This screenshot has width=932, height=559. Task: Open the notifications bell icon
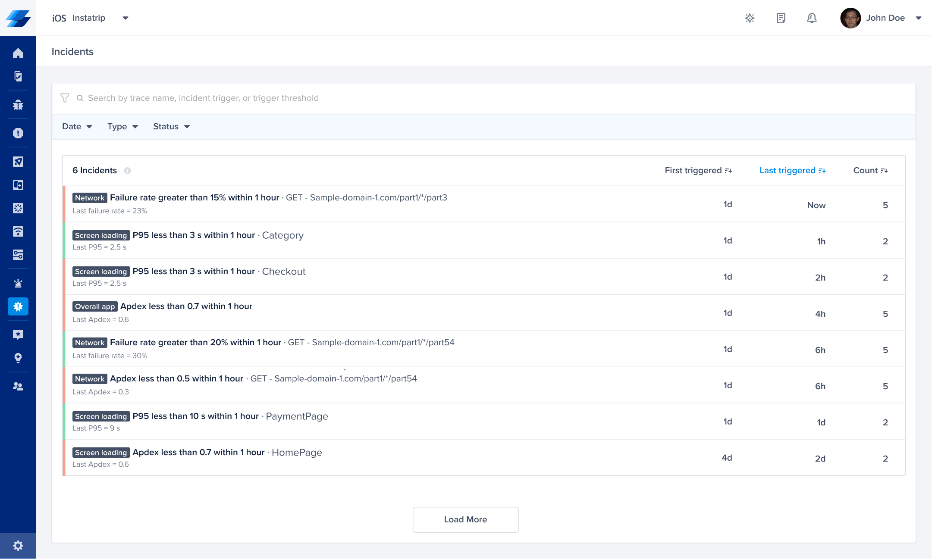tap(812, 18)
